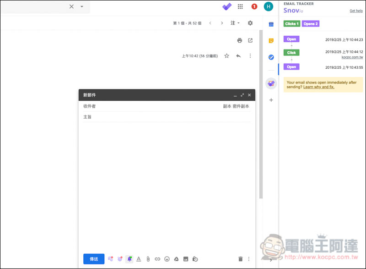
Task: Click the Open event at 10:43:55
Action: [x=291, y=67]
